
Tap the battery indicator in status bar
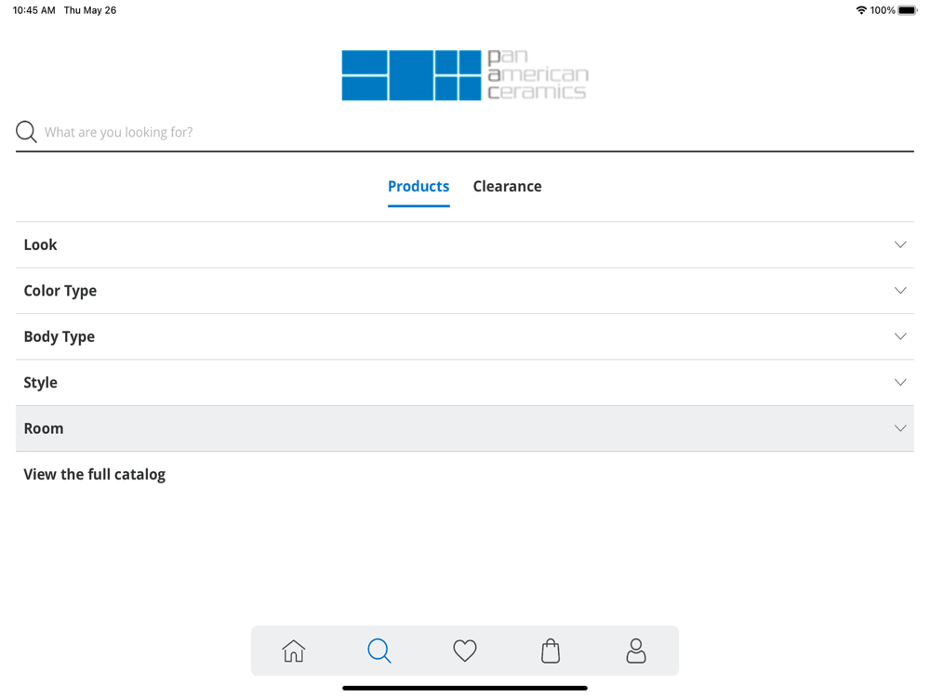[908, 10]
